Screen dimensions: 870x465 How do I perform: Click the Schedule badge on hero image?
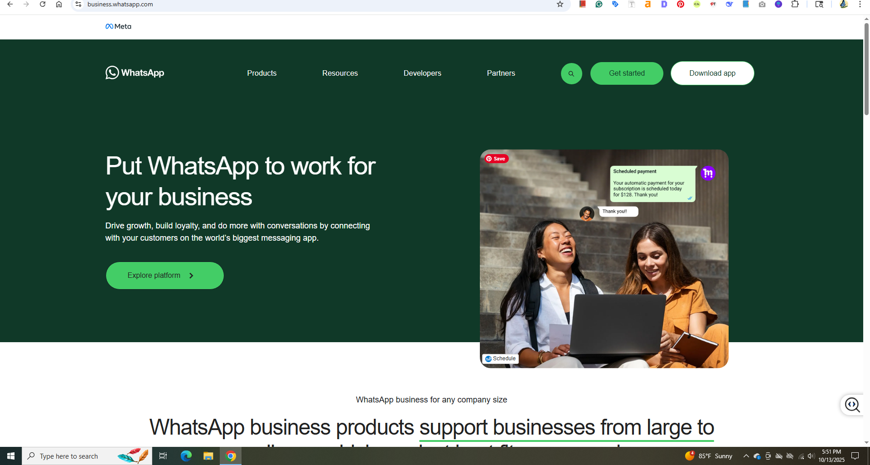pyautogui.click(x=500, y=358)
